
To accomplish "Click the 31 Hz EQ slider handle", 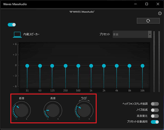I will tap(27, 66).
